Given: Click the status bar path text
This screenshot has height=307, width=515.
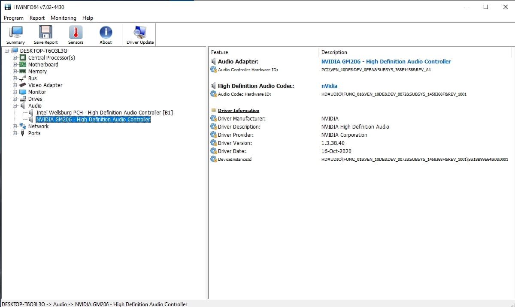Looking at the screenshot, I should (x=94, y=304).
